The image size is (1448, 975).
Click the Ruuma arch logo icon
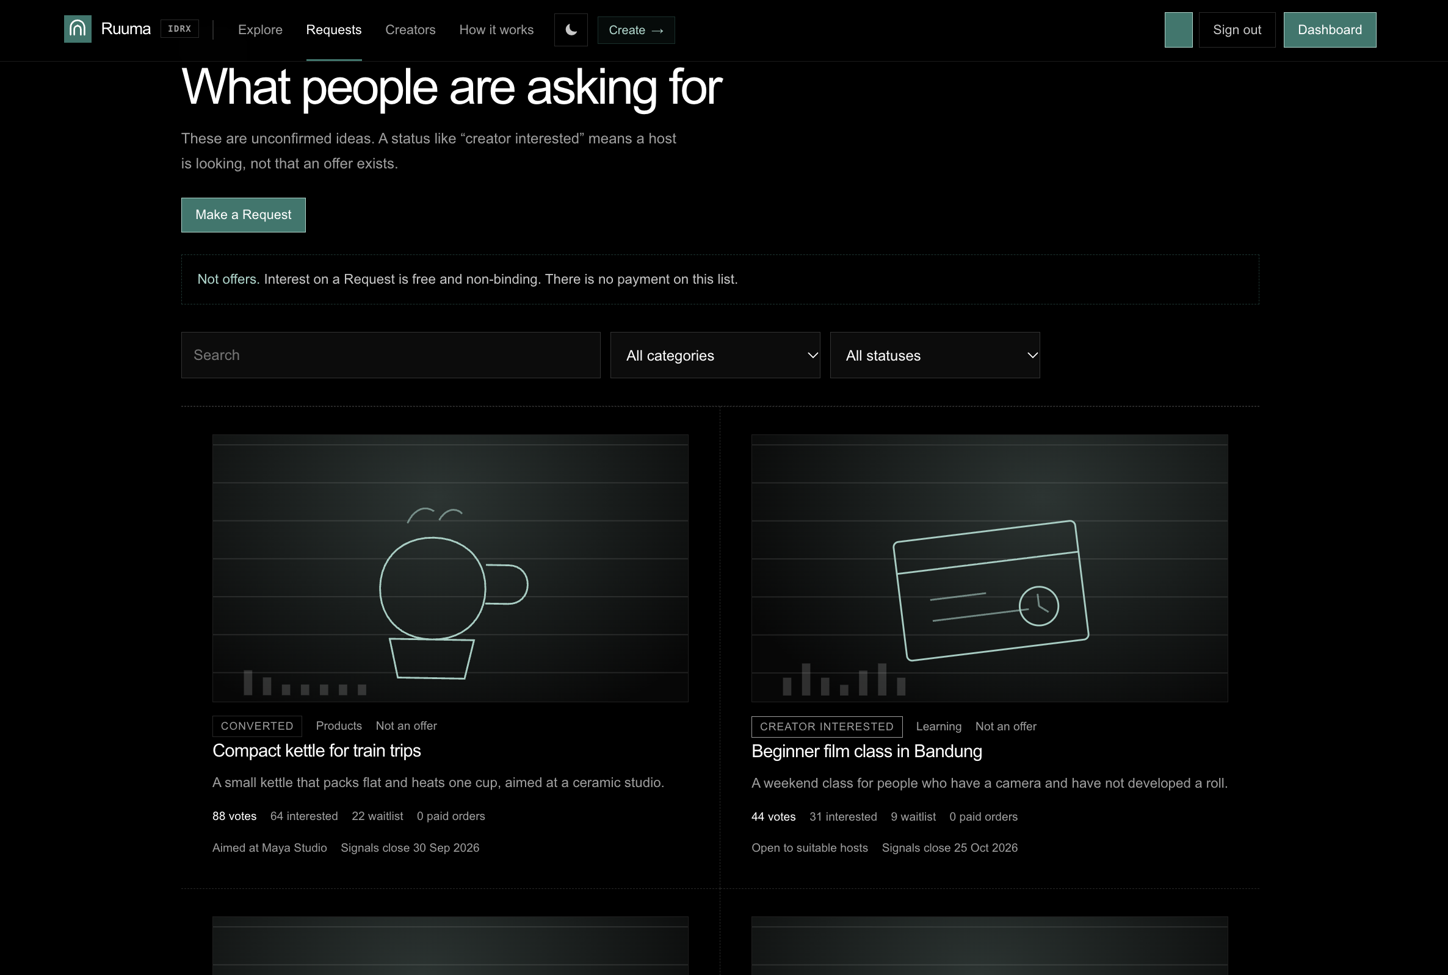pos(78,29)
